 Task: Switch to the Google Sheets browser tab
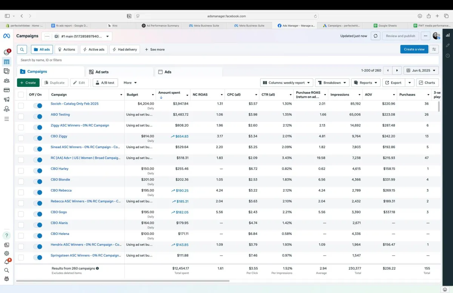point(385,26)
